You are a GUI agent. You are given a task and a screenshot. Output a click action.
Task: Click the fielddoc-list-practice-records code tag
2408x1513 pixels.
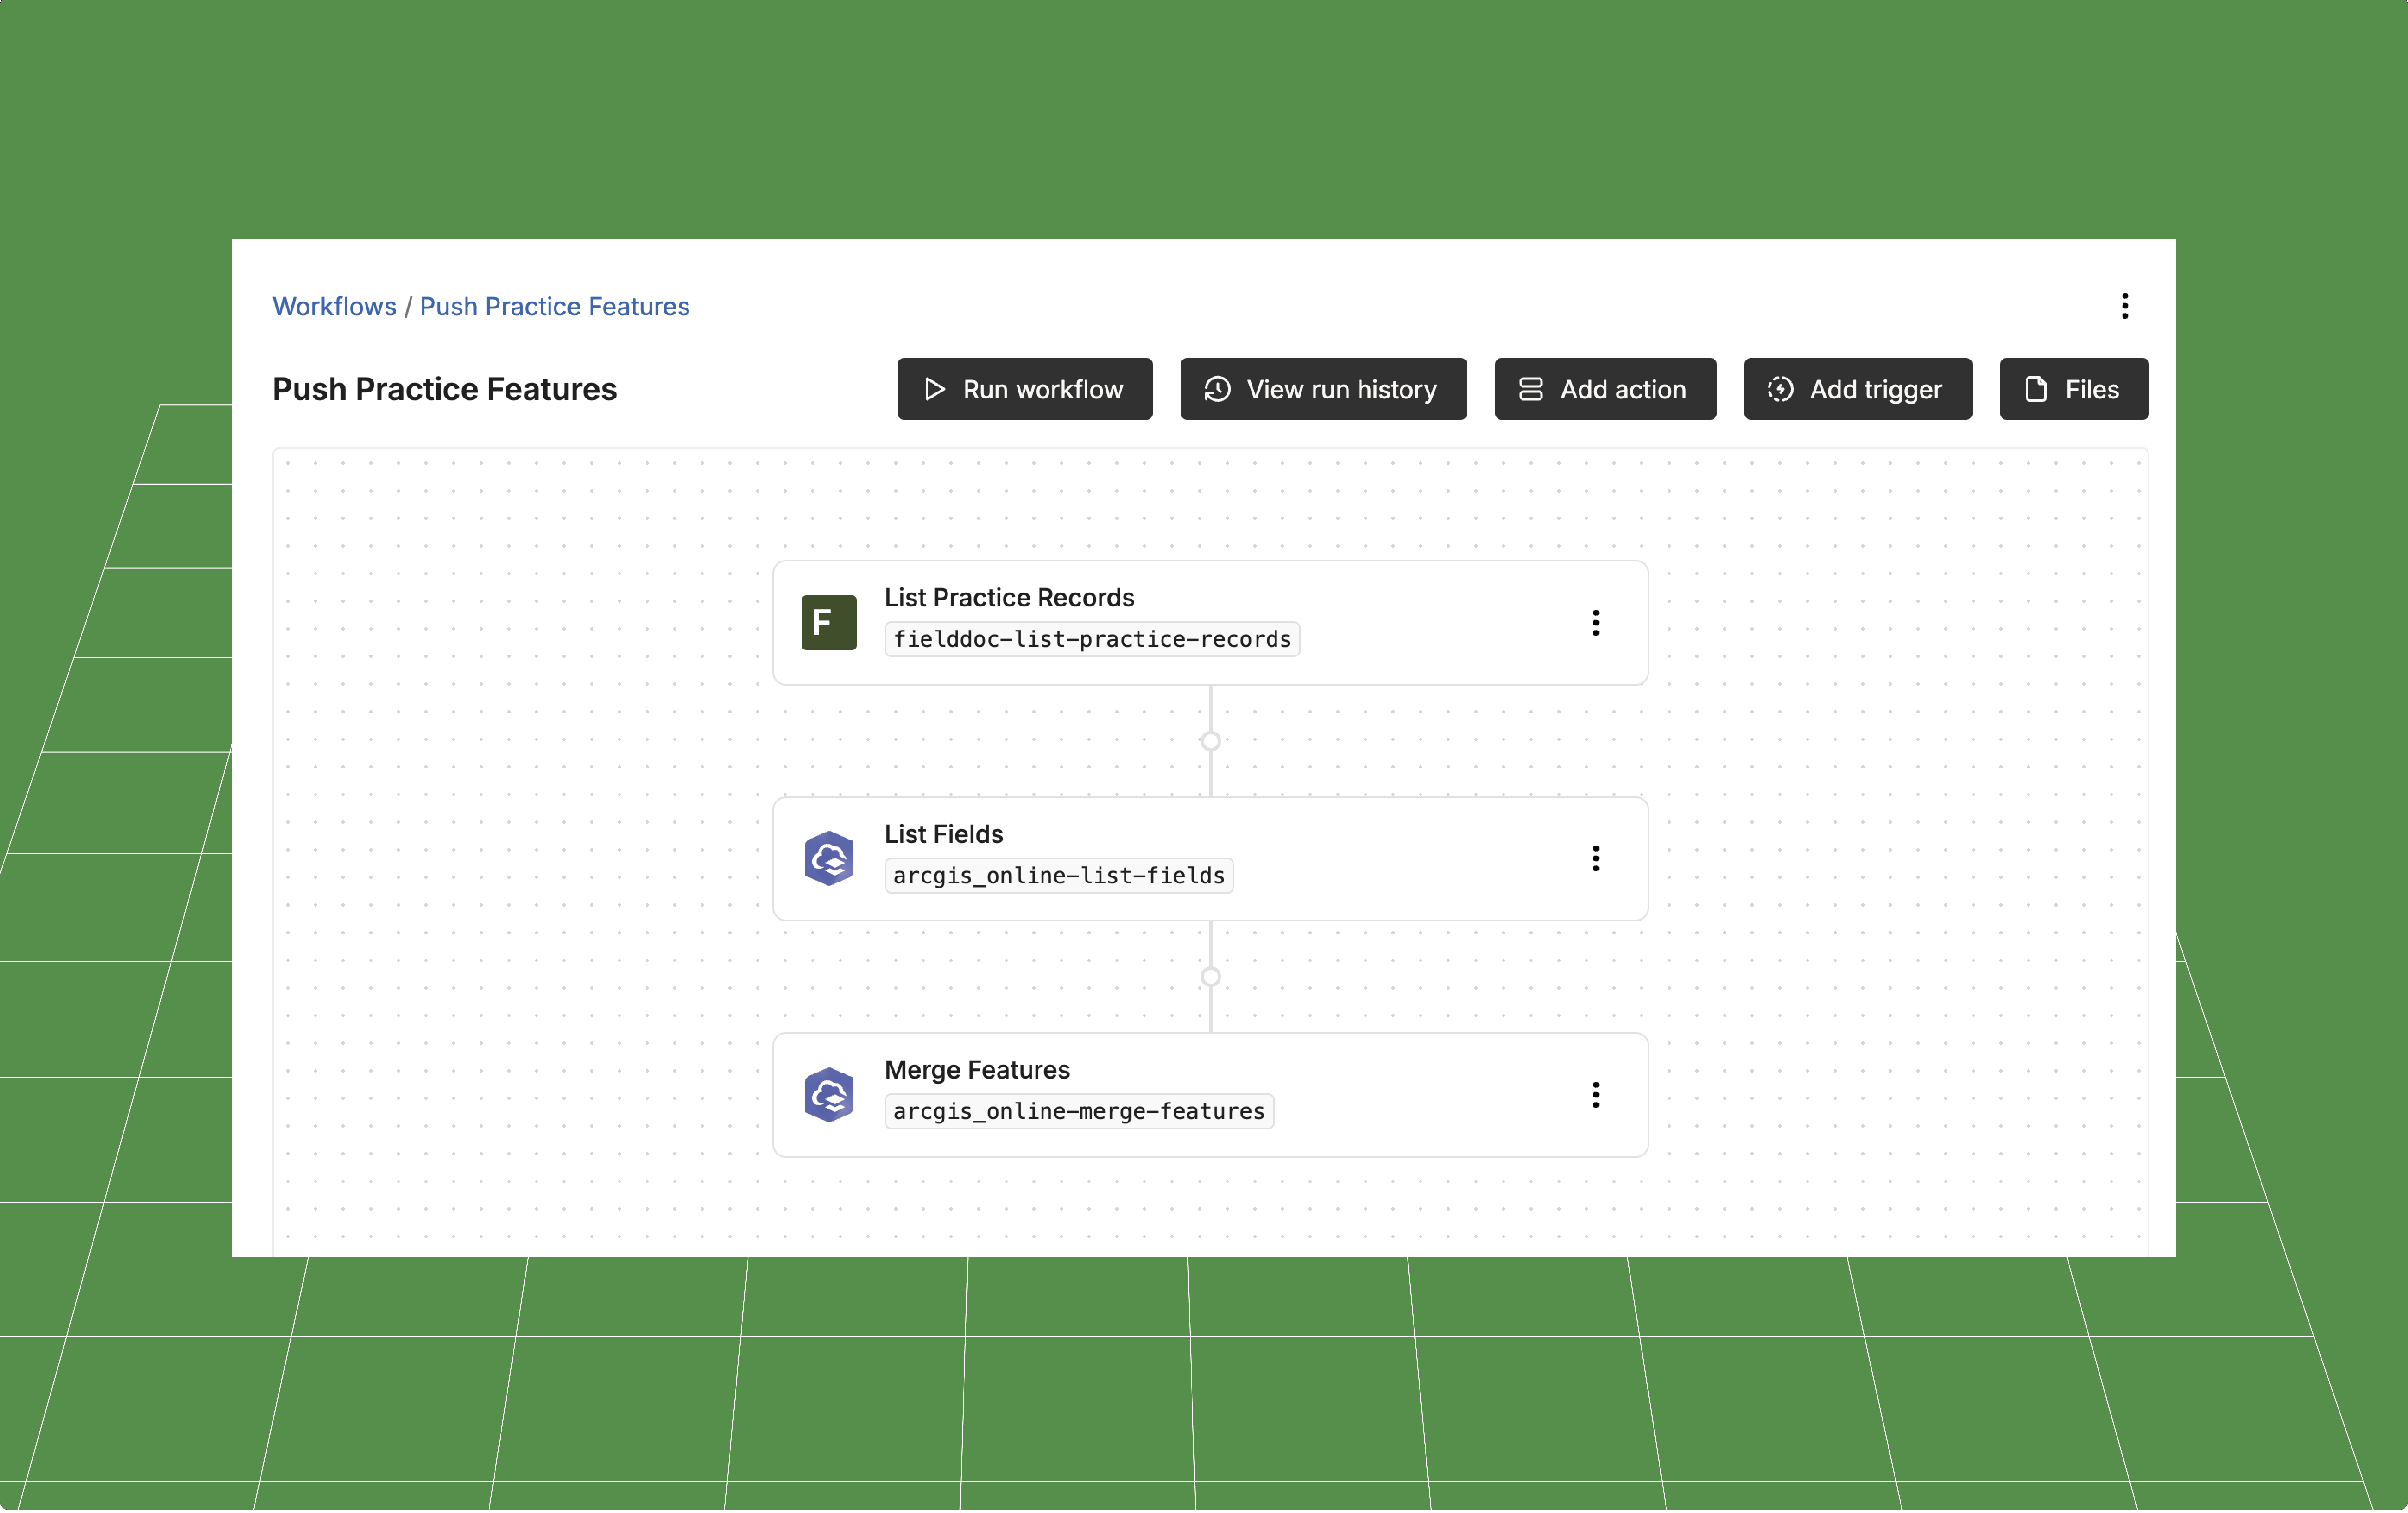(x=1092, y=639)
